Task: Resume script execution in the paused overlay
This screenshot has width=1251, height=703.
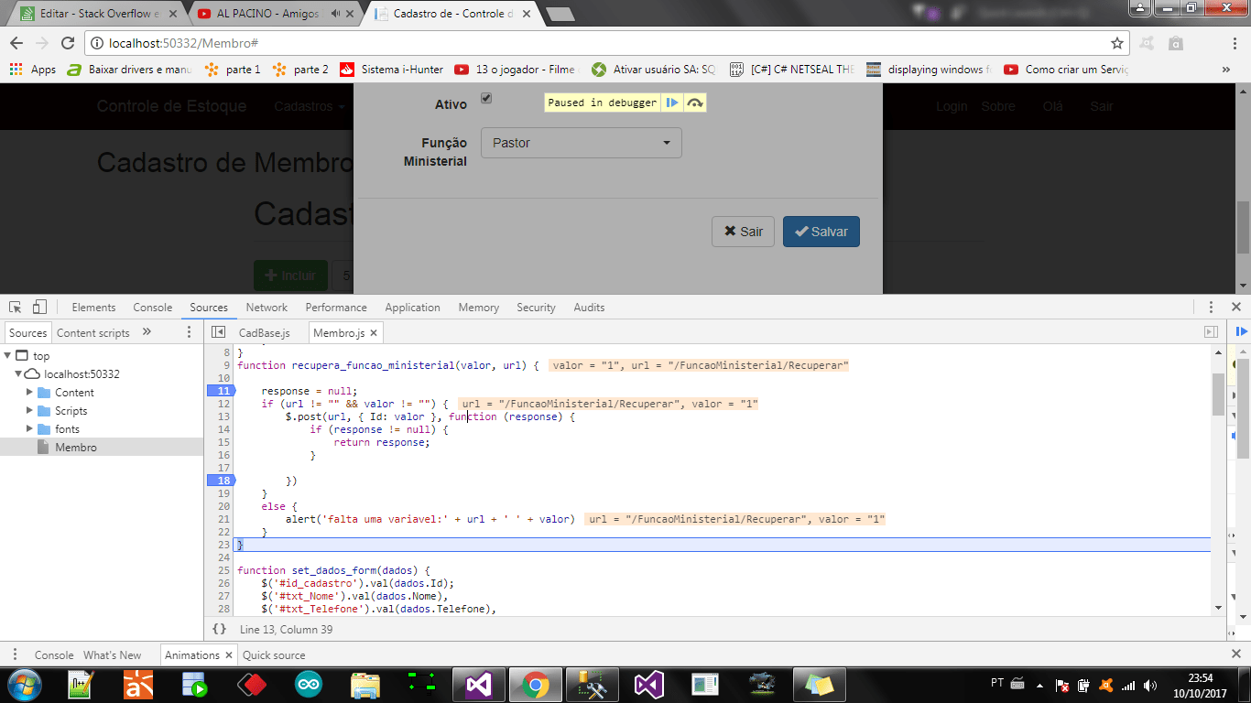Action: point(672,103)
